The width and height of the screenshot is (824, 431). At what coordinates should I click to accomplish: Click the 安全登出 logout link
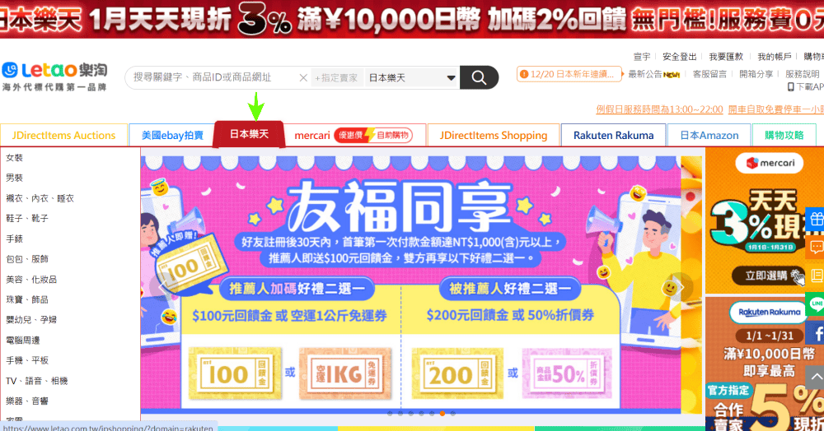[x=679, y=57]
